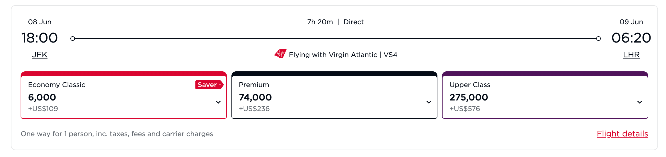Click the red Saver tag badge
The image size is (666, 157).
209,85
